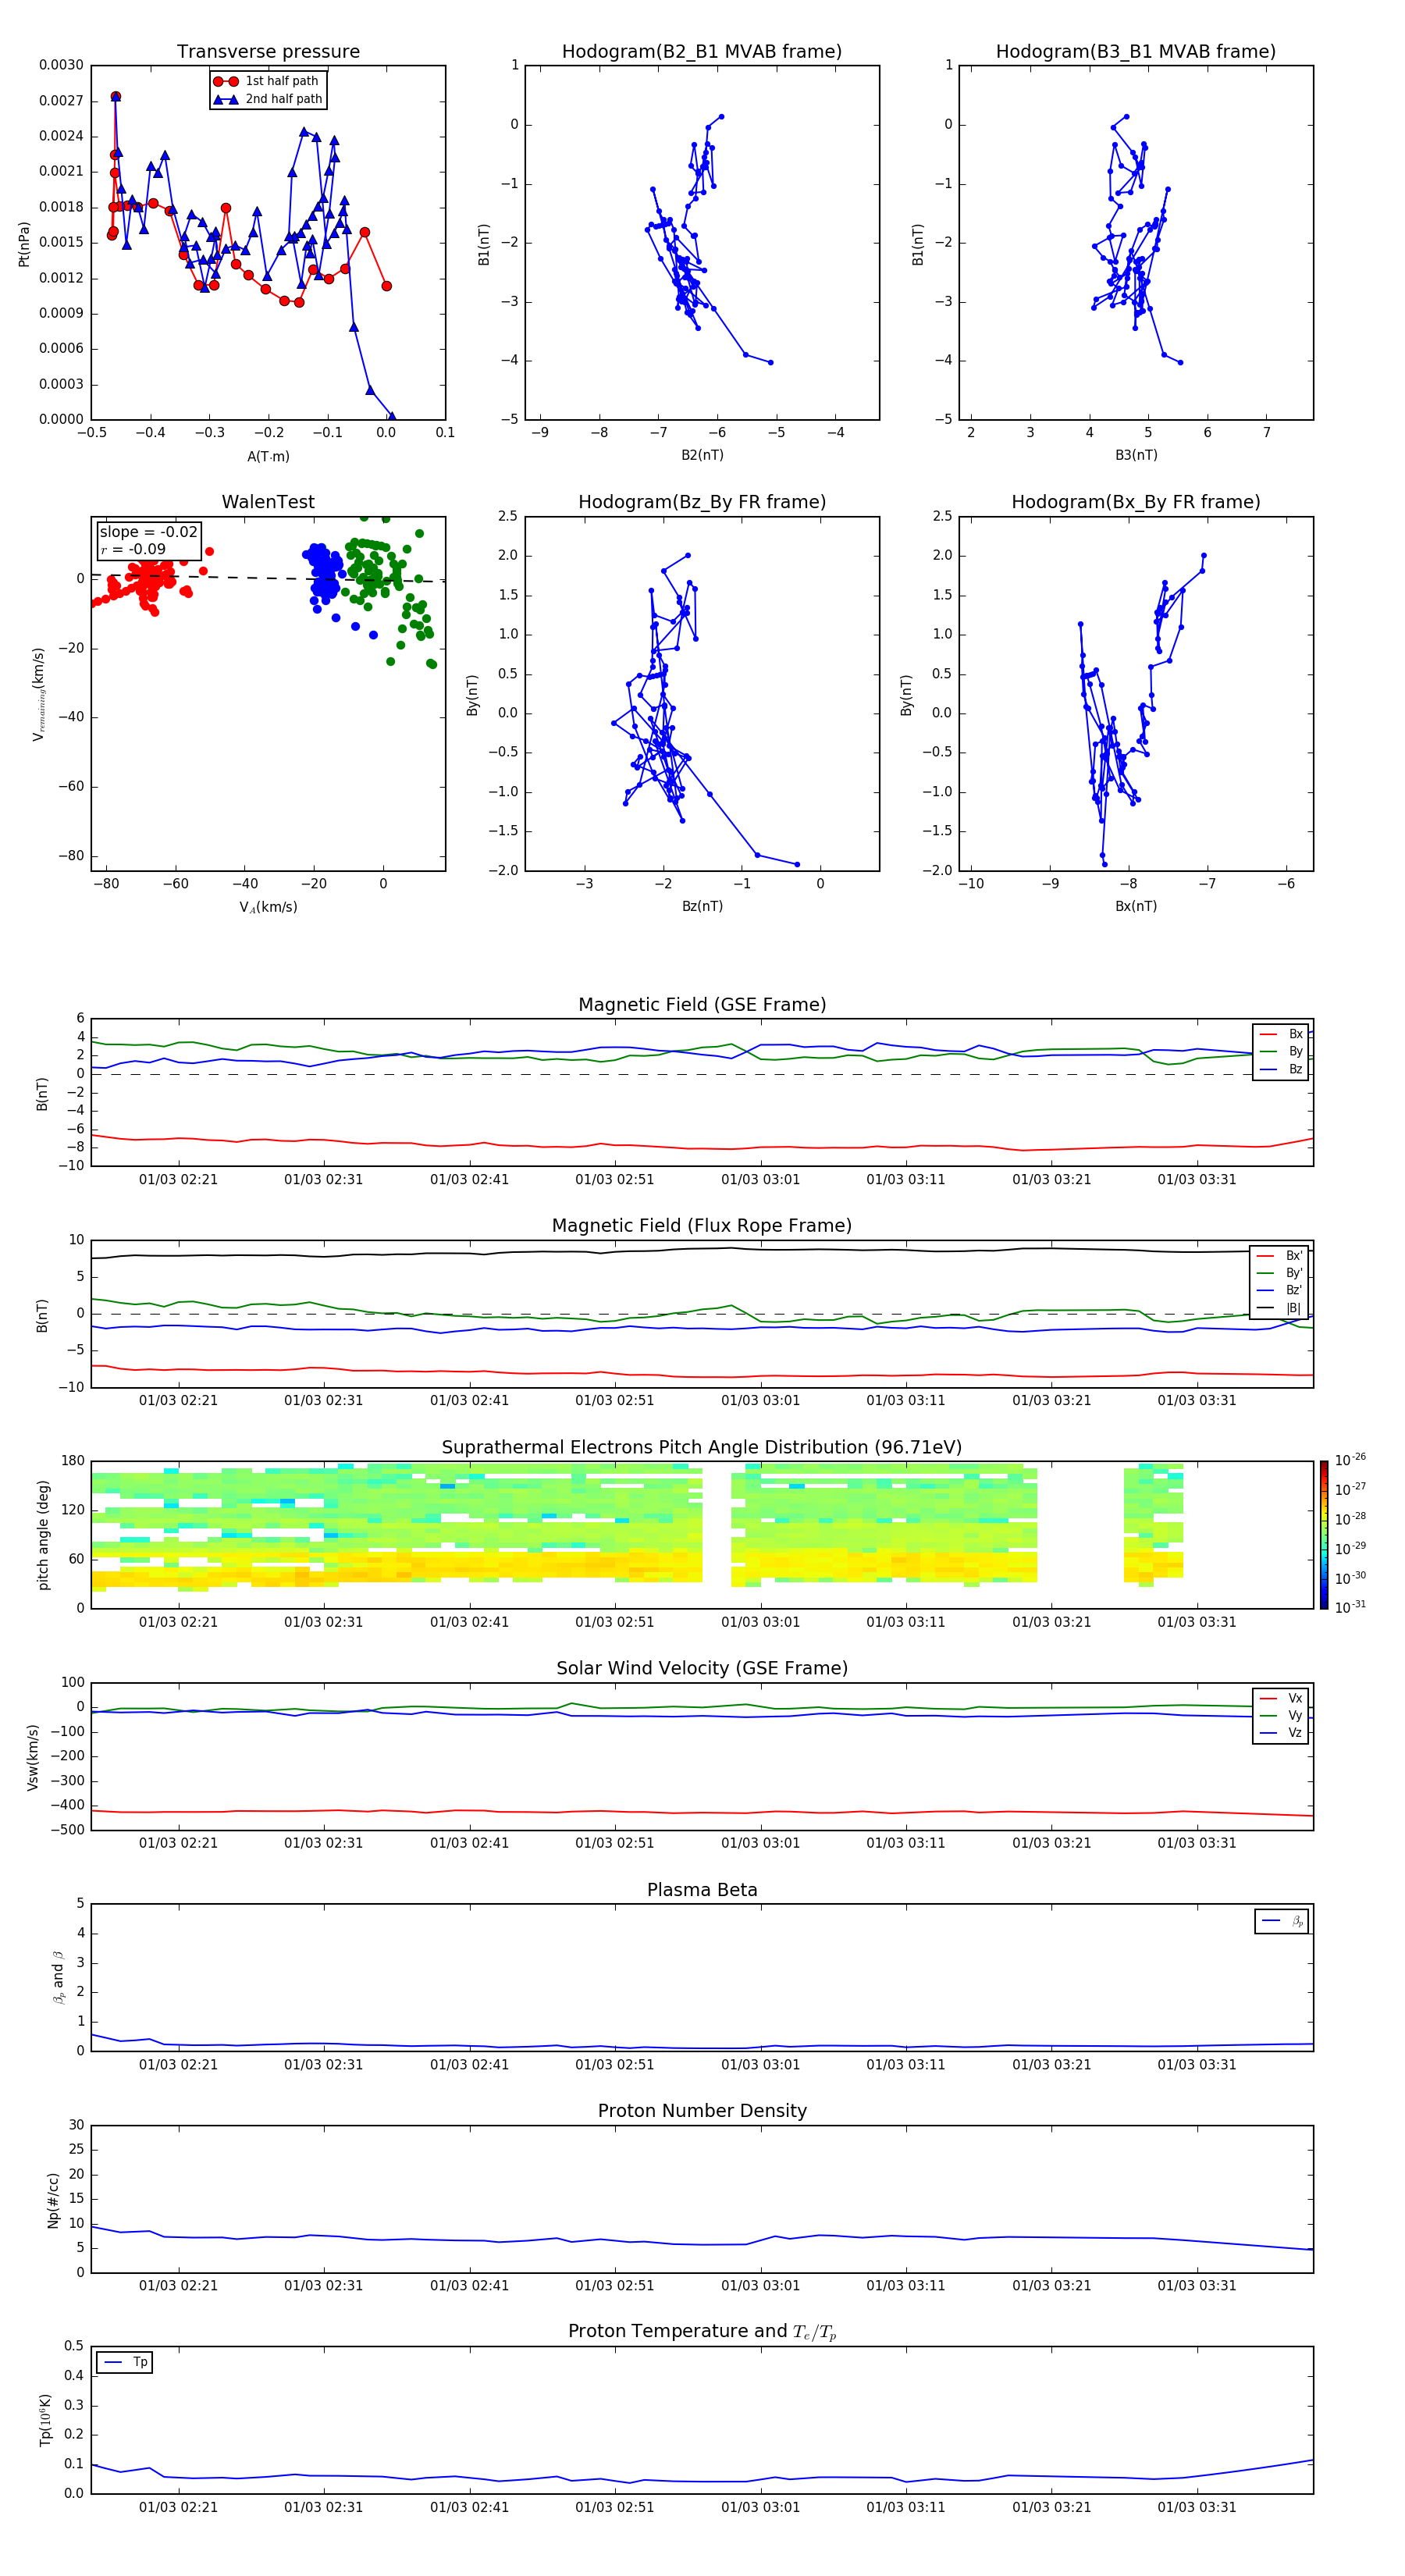Click the 'V_remaining(km/s)' y-axis label
1405x2576 pixels.
[38, 694]
